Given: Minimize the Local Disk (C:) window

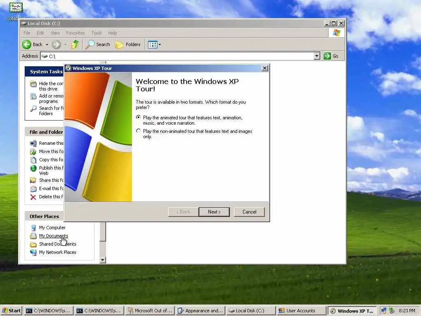Looking at the screenshot, I should tap(327, 23).
